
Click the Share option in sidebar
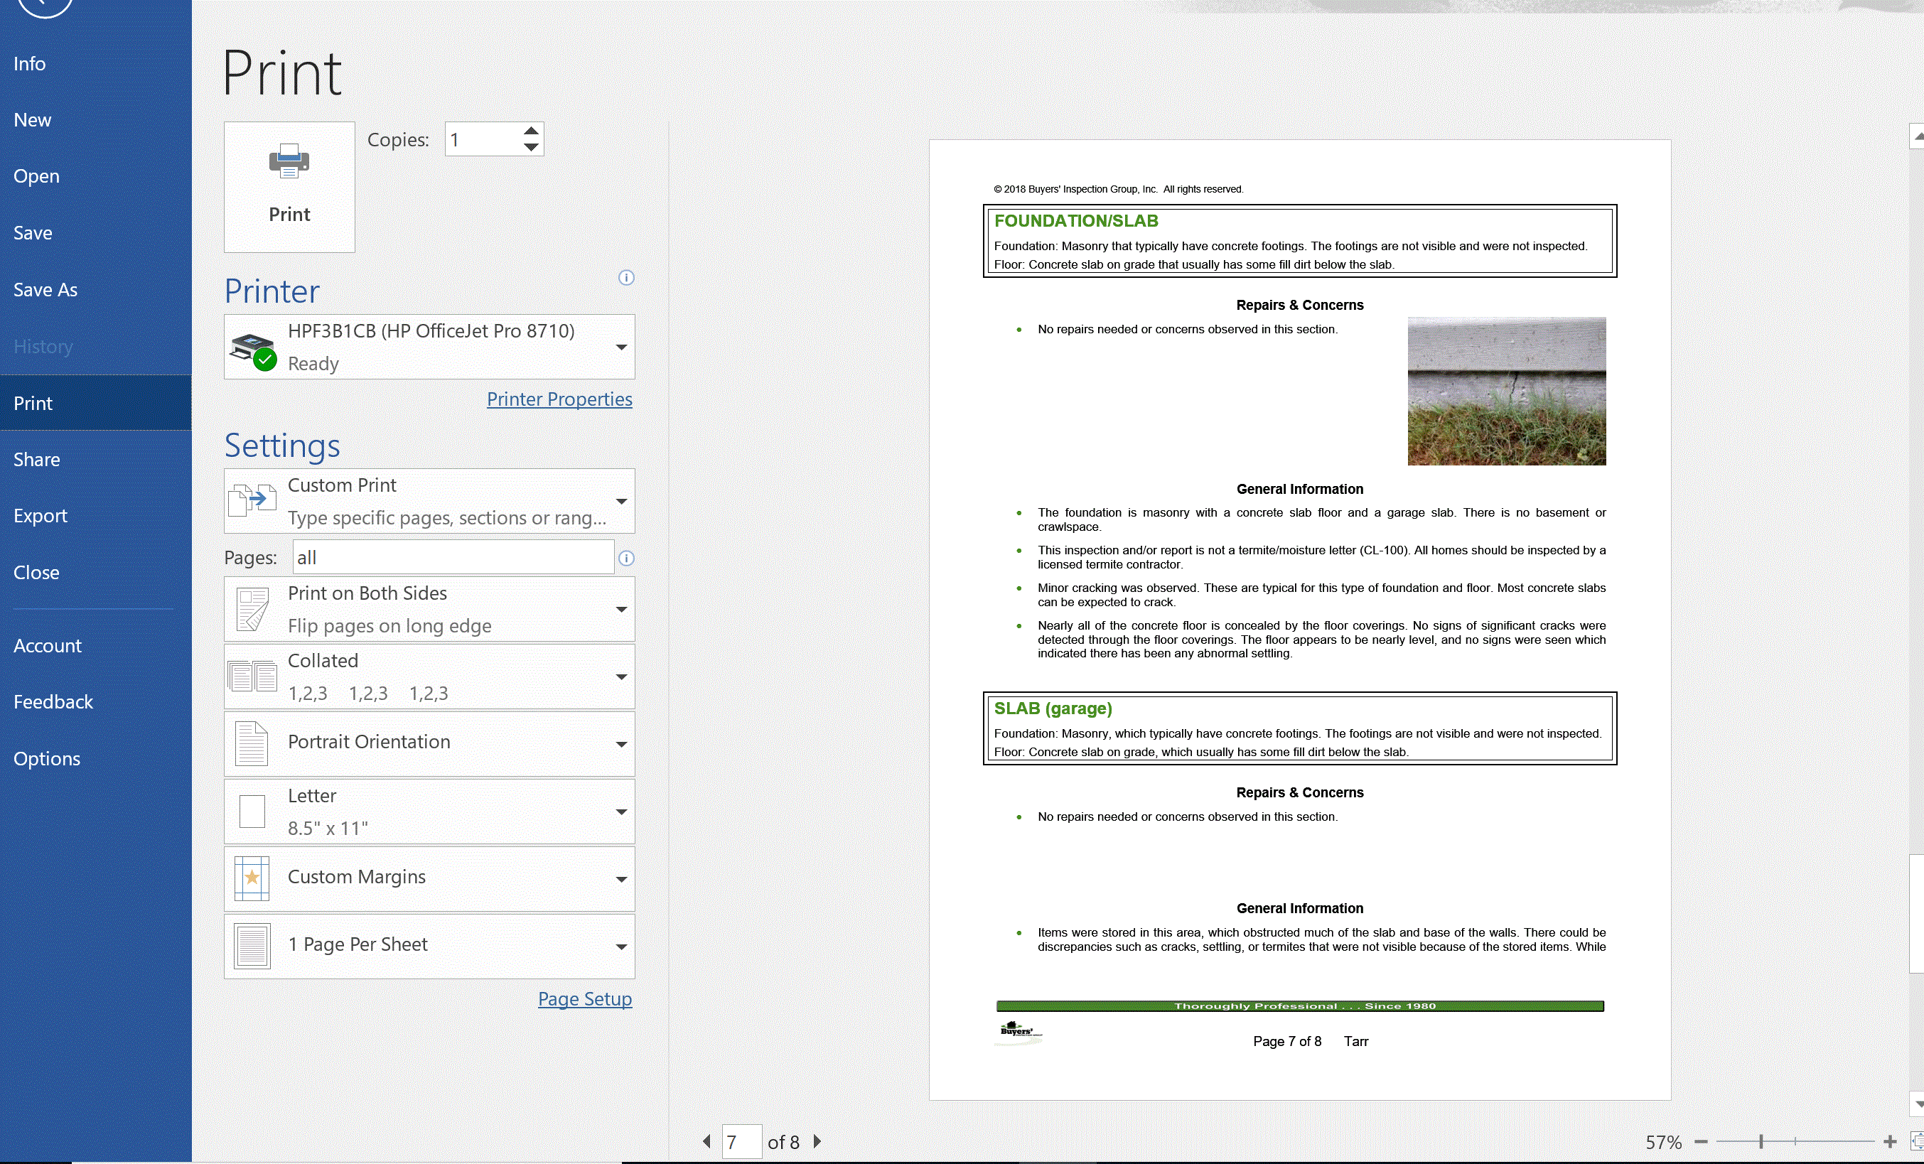37,459
